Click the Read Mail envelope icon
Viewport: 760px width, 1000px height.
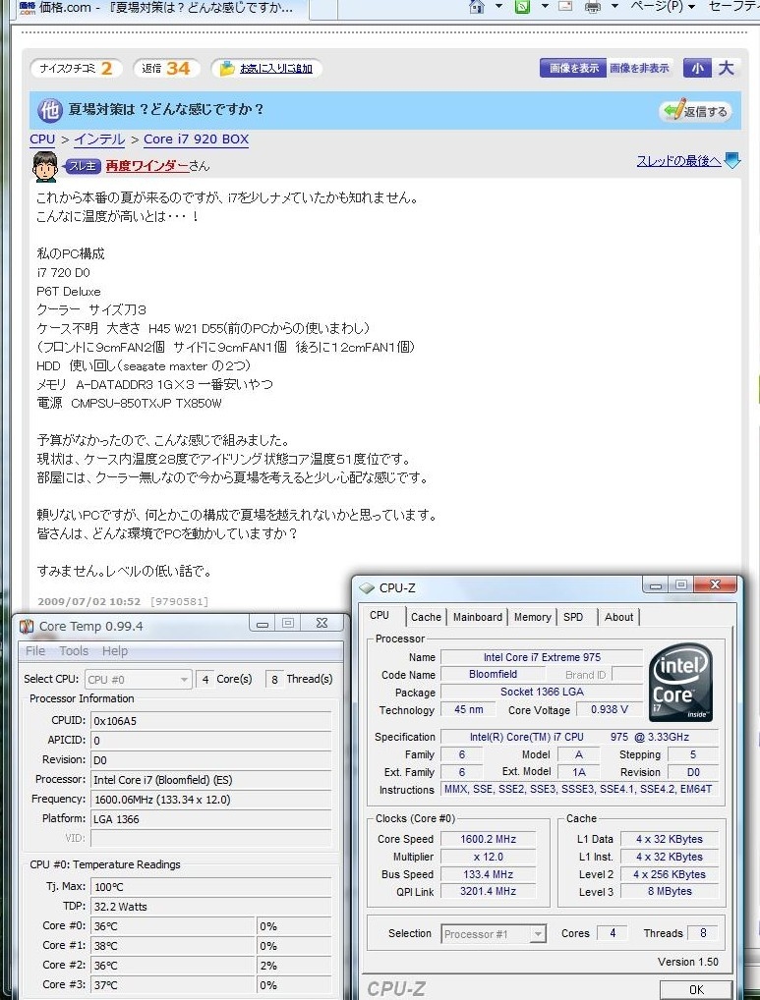pyautogui.click(x=565, y=6)
